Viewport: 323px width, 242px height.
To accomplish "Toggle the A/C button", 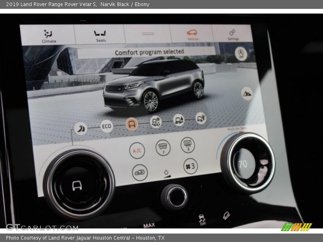I will pos(137,150).
